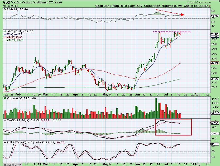The height and width of the screenshot is (166, 220).
Task: Click the '125M' volume axis label
Action: coord(215,99)
